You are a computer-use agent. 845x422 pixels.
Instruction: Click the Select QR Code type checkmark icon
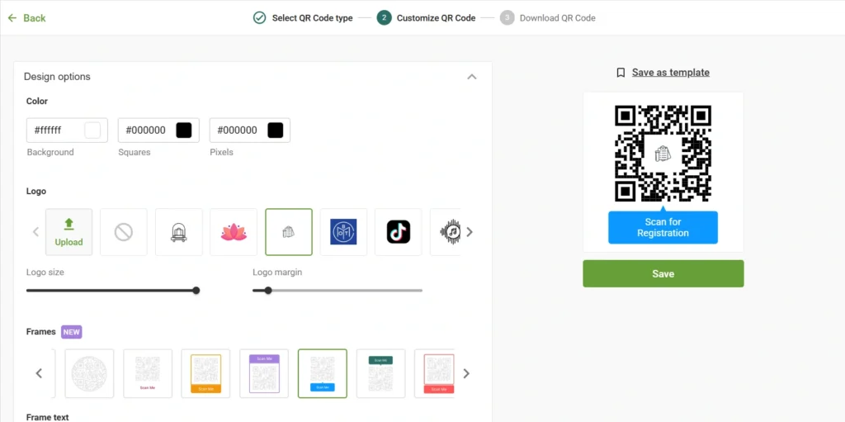click(260, 18)
